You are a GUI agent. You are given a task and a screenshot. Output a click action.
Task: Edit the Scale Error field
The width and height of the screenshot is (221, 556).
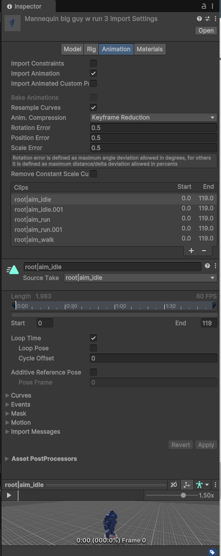click(154, 148)
